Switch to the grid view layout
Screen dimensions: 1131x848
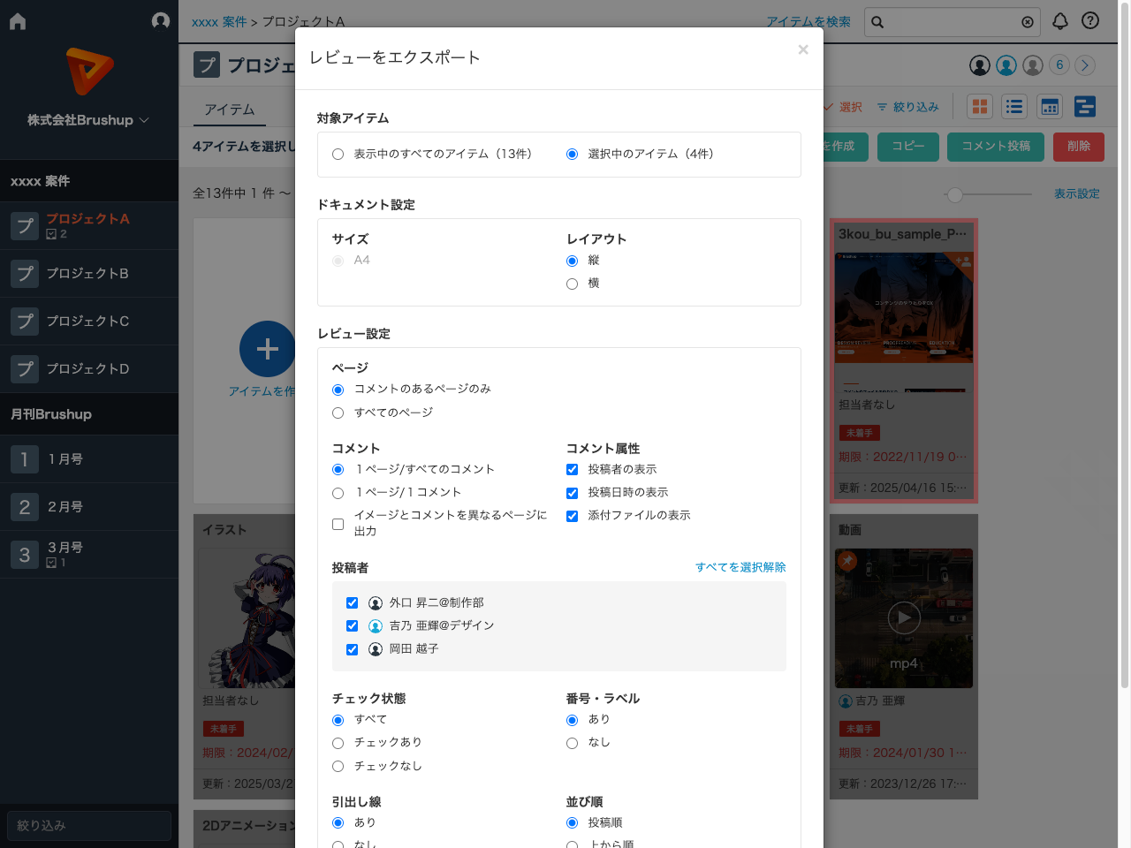[x=979, y=106]
